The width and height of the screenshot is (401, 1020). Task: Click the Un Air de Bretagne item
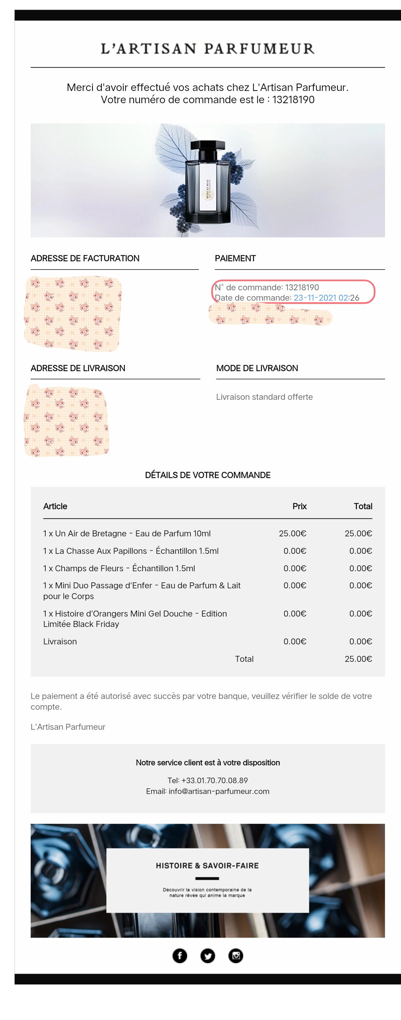click(x=127, y=533)
